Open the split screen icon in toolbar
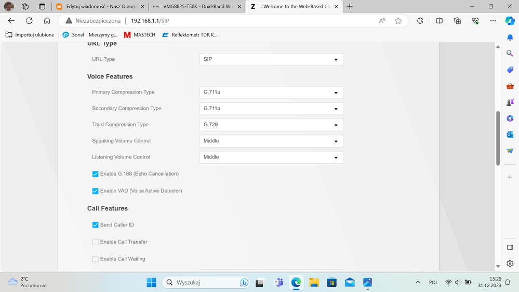Screen dimensions: 519x292 (x=439, y=21)
